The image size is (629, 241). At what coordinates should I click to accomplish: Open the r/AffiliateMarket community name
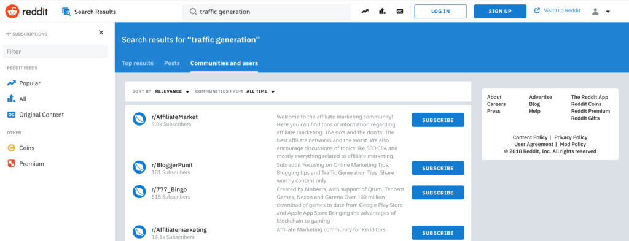pyautogui.click(x=174, y=117)
